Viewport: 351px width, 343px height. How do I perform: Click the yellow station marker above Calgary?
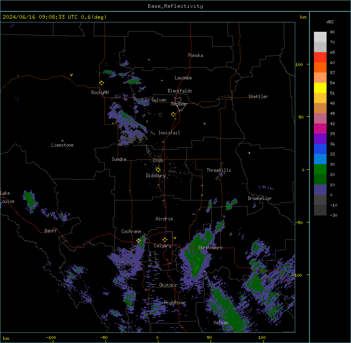pyautogui.click(x=165, y=240)
